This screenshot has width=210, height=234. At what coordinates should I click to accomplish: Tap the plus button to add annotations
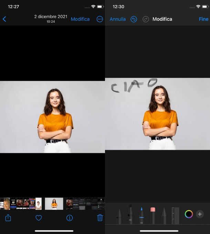pyautogui.click(x=200, y=214)
